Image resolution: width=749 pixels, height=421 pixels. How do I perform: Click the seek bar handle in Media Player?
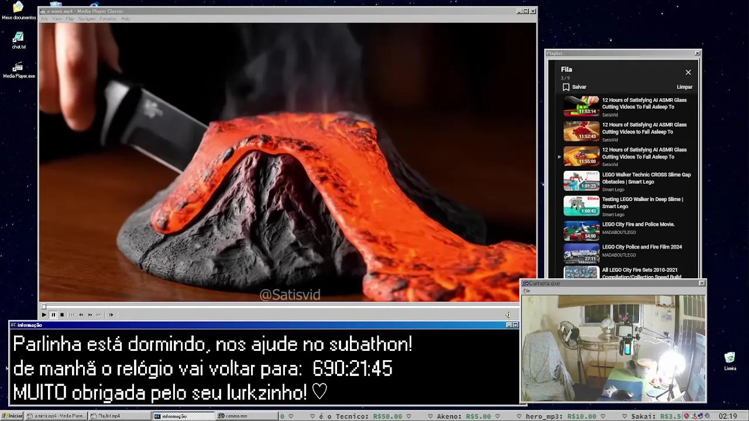pyautogui.click(x=43, y=306)
